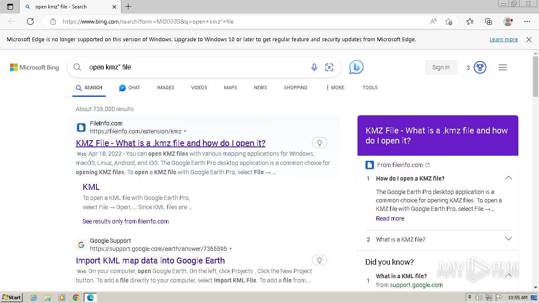The height and width of the screenshot is (303, 539).
Task: Open the KMZ File fileinfo result
Action: (x=171, y=143)
